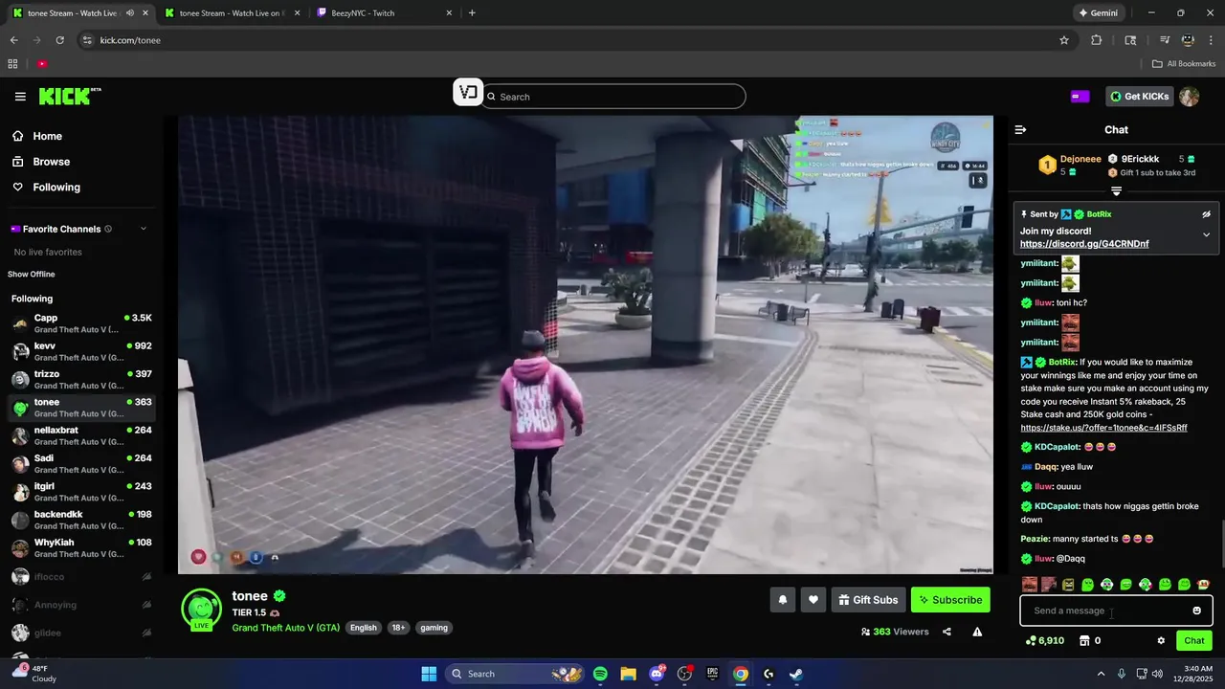
Task: Collapse the chat panel with the arrow icon
Action: 1020,129
